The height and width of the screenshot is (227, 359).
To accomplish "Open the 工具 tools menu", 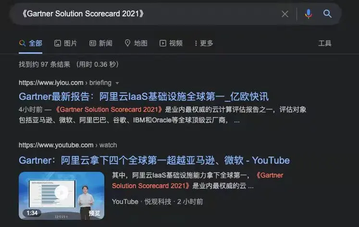I will coord(325,43).
